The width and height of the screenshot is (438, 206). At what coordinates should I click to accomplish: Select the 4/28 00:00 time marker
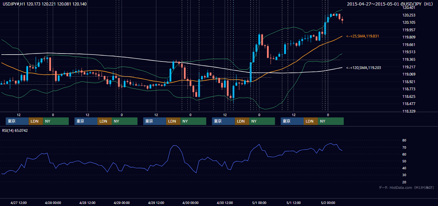(53, 203)
